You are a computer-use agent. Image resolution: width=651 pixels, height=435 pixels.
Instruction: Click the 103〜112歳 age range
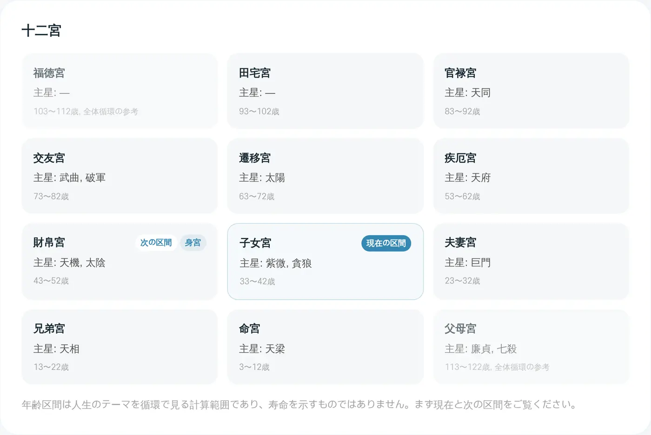[56, 112]
